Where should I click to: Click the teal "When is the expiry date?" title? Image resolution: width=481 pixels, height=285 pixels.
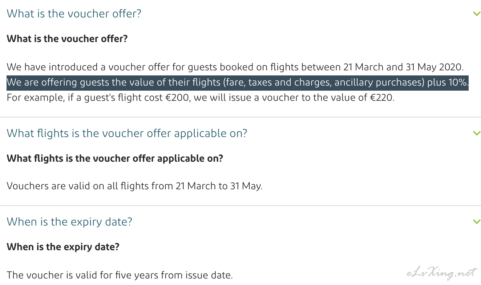(69, 221)
